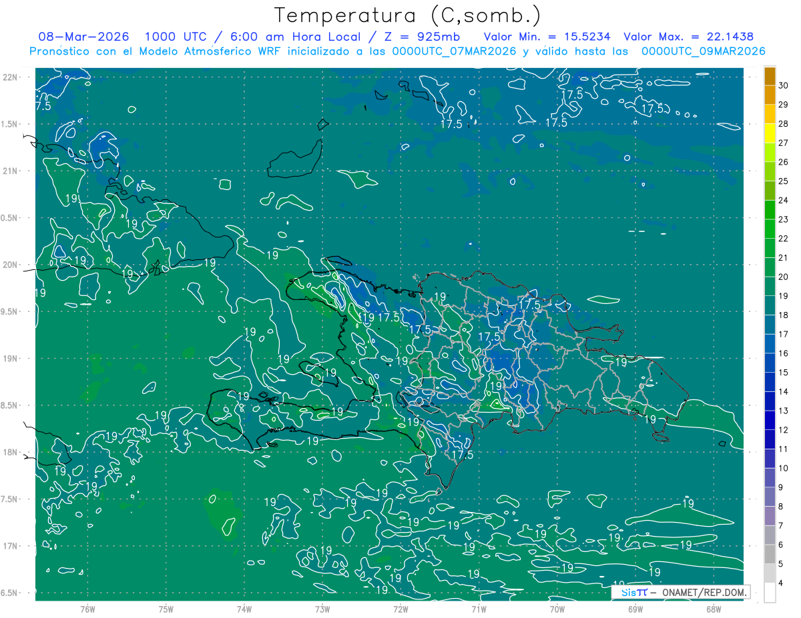Screen dimensions: 801x618
Task: Click the "18N" latitude axis label
Action: tap(9, 453)
